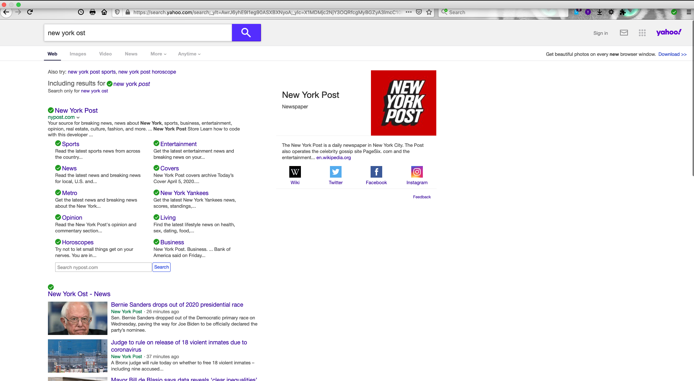Bookmark this page with the star
Screen dimensions: 694x381
click(x=429, y=12)
